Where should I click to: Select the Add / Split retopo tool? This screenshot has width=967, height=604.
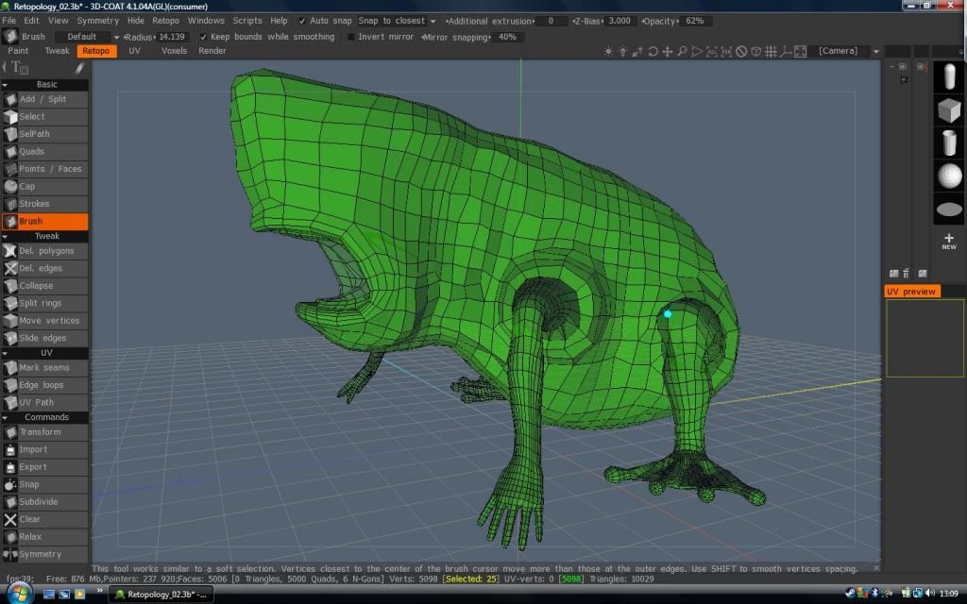click(x=43, y=99)
